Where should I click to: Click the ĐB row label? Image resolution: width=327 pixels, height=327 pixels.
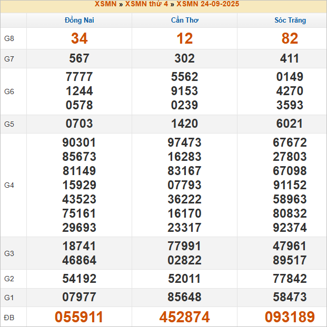coord(9,317)
